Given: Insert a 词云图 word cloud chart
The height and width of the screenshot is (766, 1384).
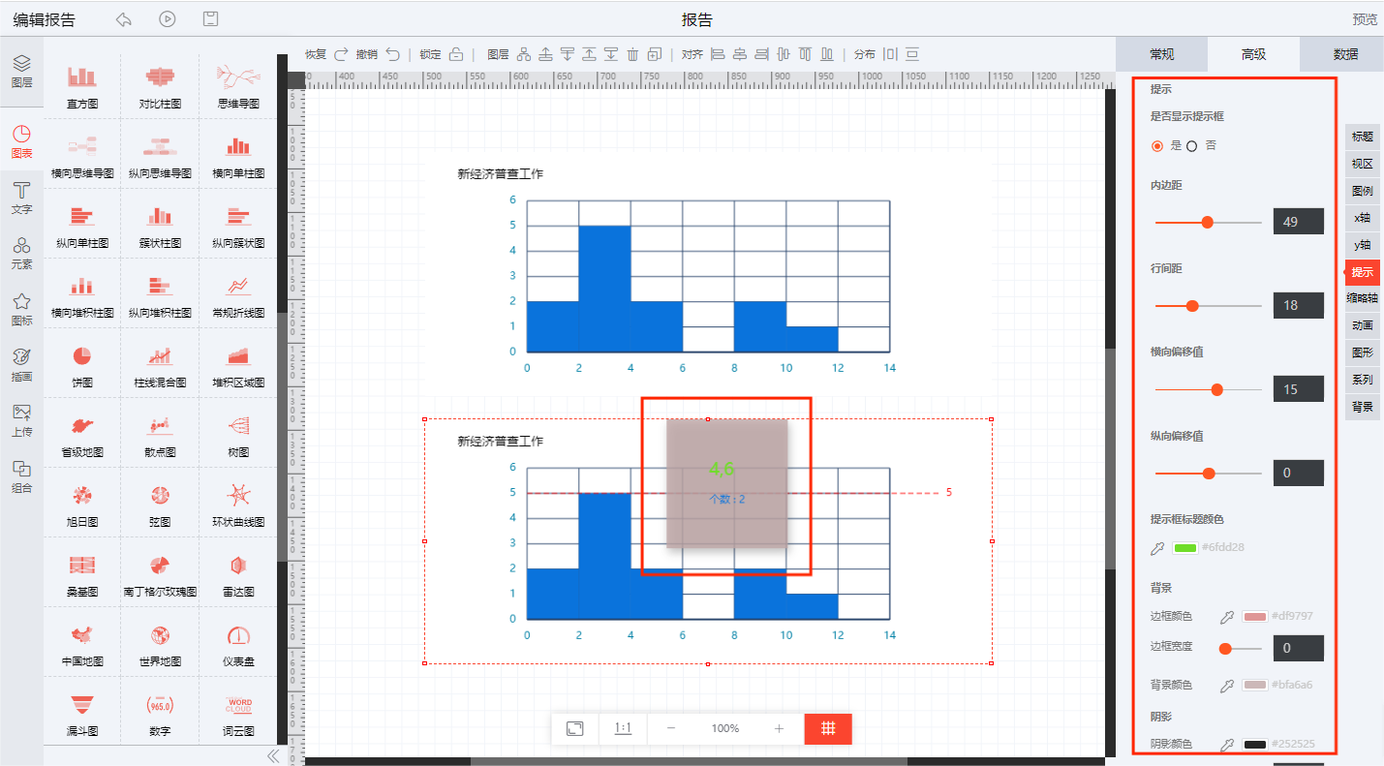Looking at the screenshot, I should (238, 716).
